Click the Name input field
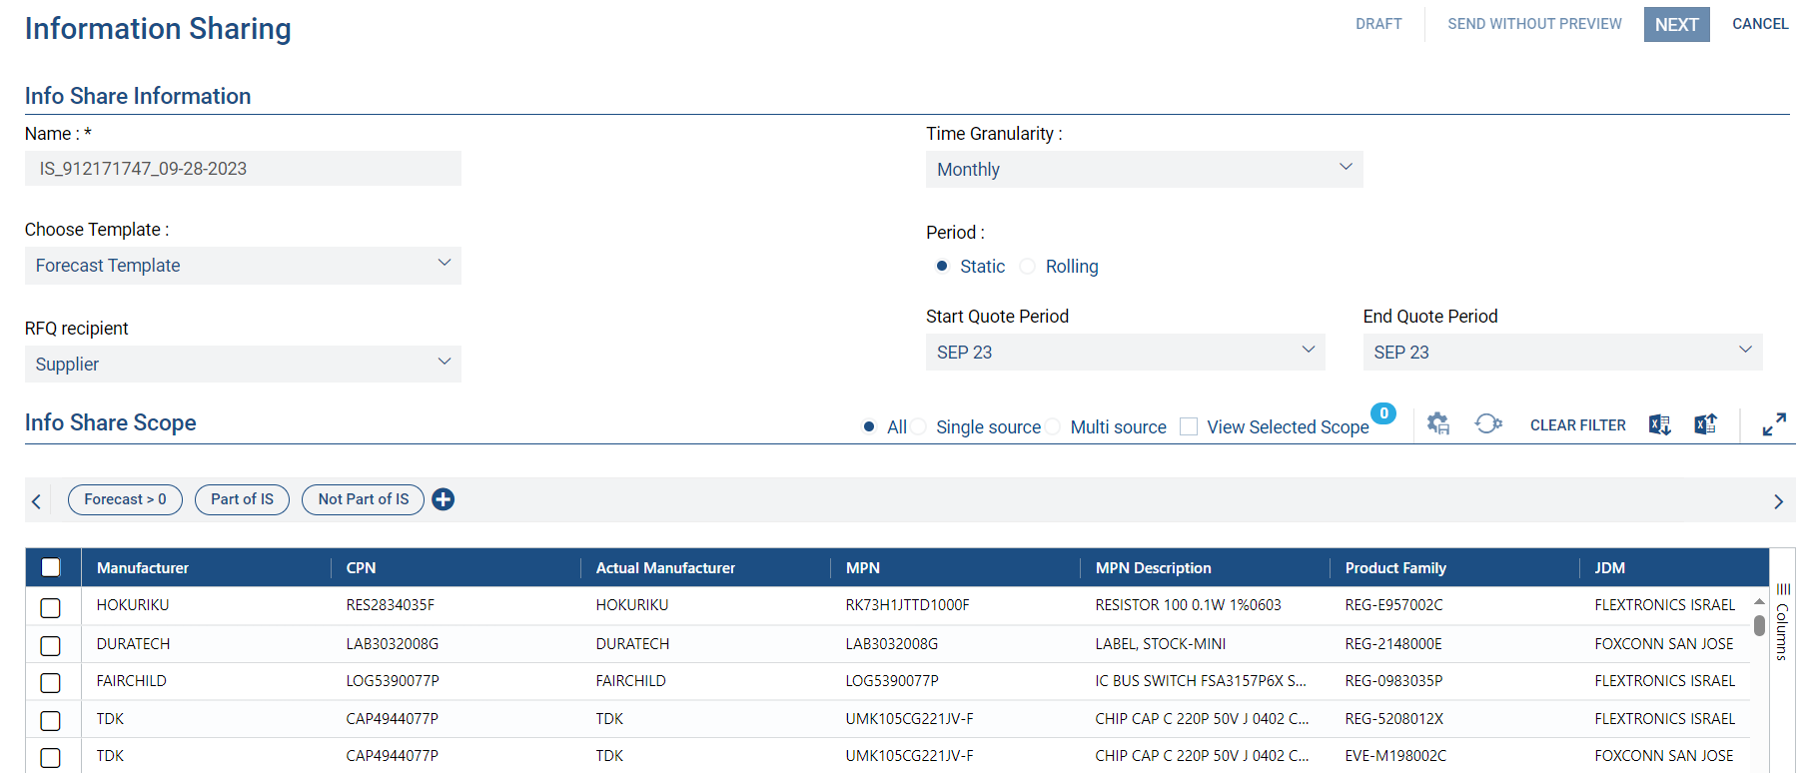 pyautogui.click(x=243, y=169)
